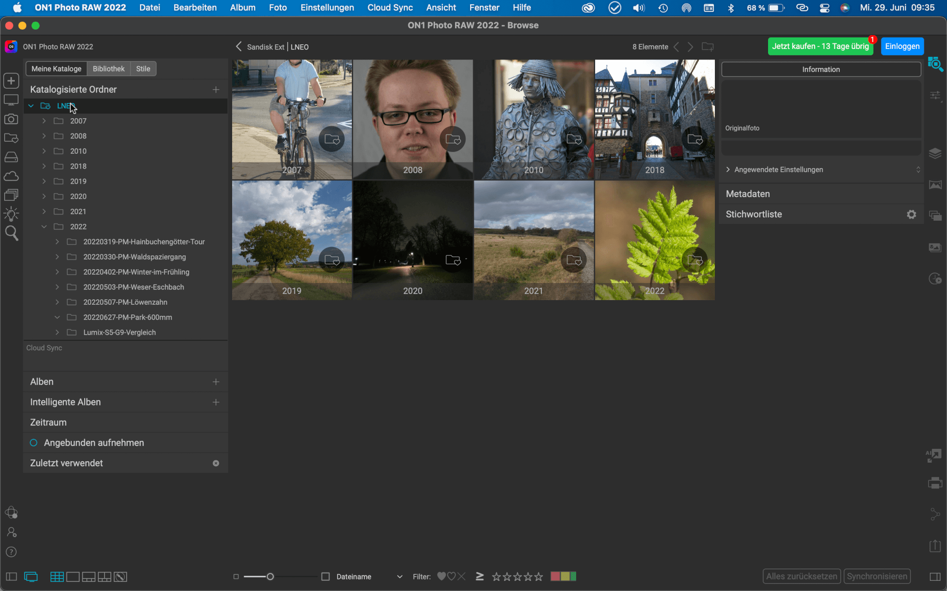
Task: Open the local drives monitor icon
Action: 11,100
